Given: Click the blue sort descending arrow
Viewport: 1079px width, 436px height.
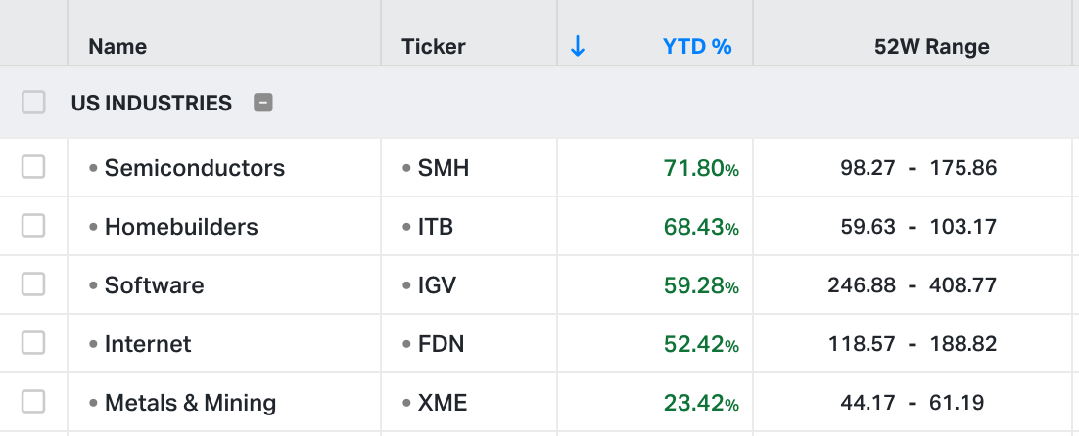Looking at the screenshot, I should (578, 46).
